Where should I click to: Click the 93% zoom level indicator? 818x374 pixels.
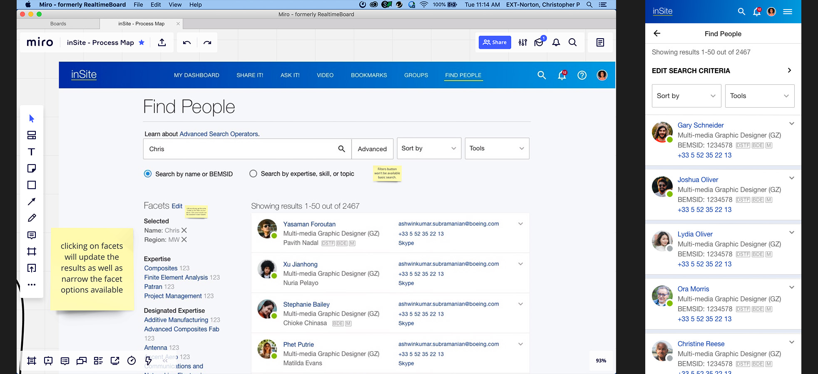(x=601, y=361)
